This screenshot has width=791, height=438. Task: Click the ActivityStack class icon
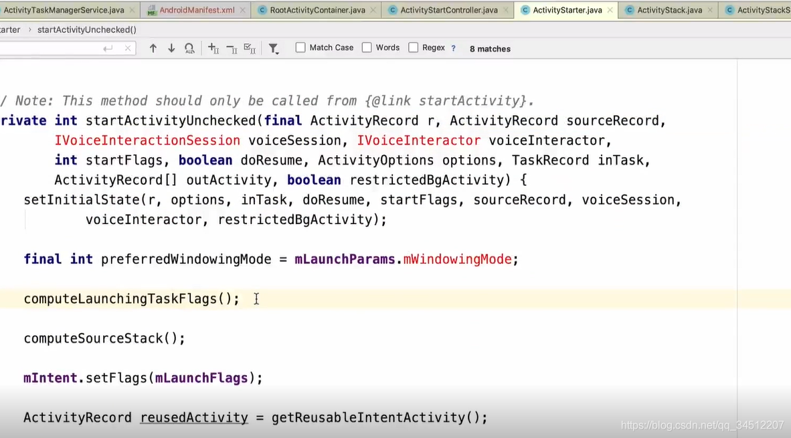629,10
